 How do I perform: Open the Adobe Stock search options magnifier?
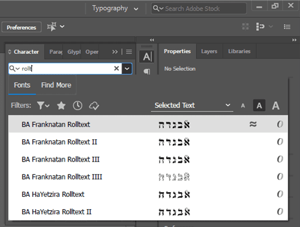click(158, 8)
